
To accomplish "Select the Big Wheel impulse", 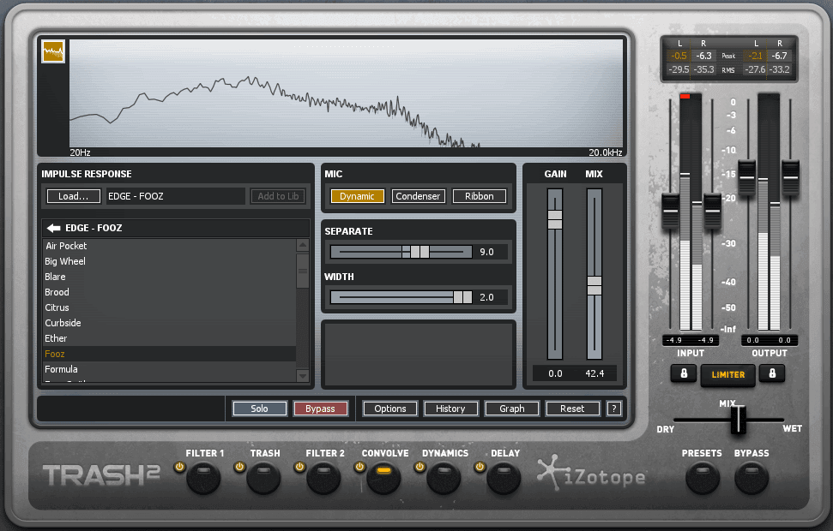I will point(169,261).
